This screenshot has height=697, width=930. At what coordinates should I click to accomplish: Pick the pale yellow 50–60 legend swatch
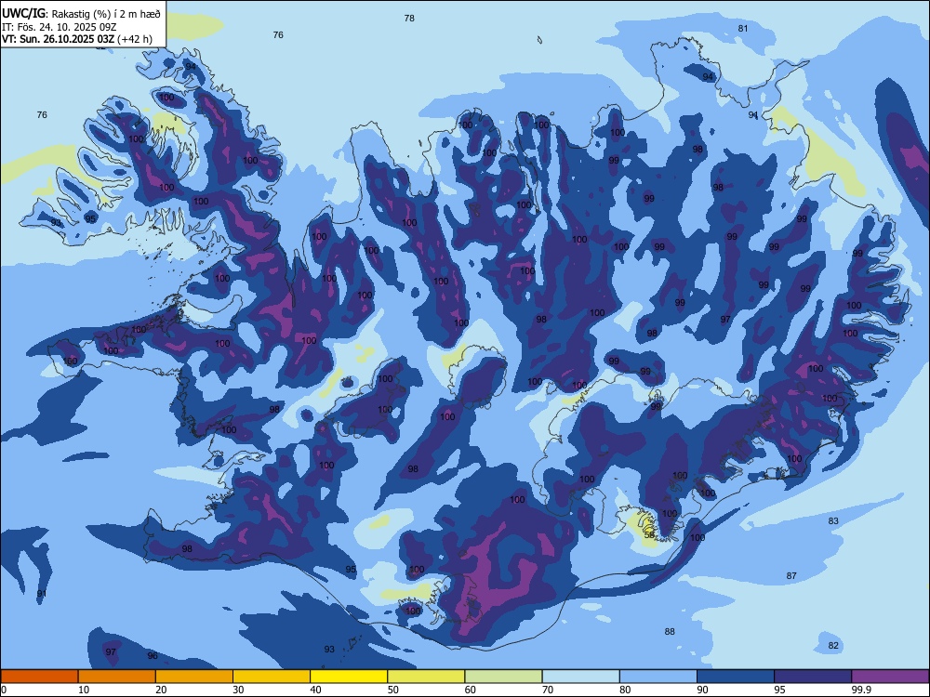tap(427, 677)
